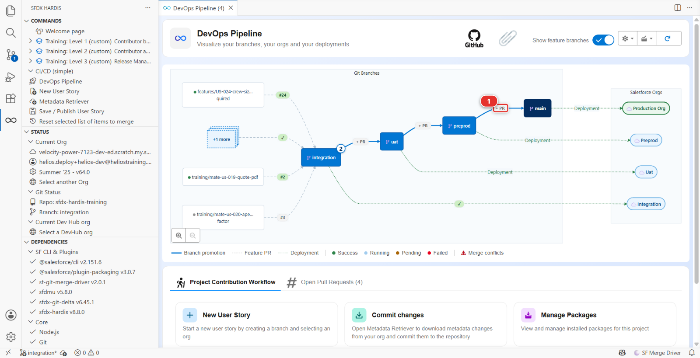The width and height of the screenshot is (700, 358).
Task: Expand Training: Level 1 (custom) item
Action: pos(30,41)
